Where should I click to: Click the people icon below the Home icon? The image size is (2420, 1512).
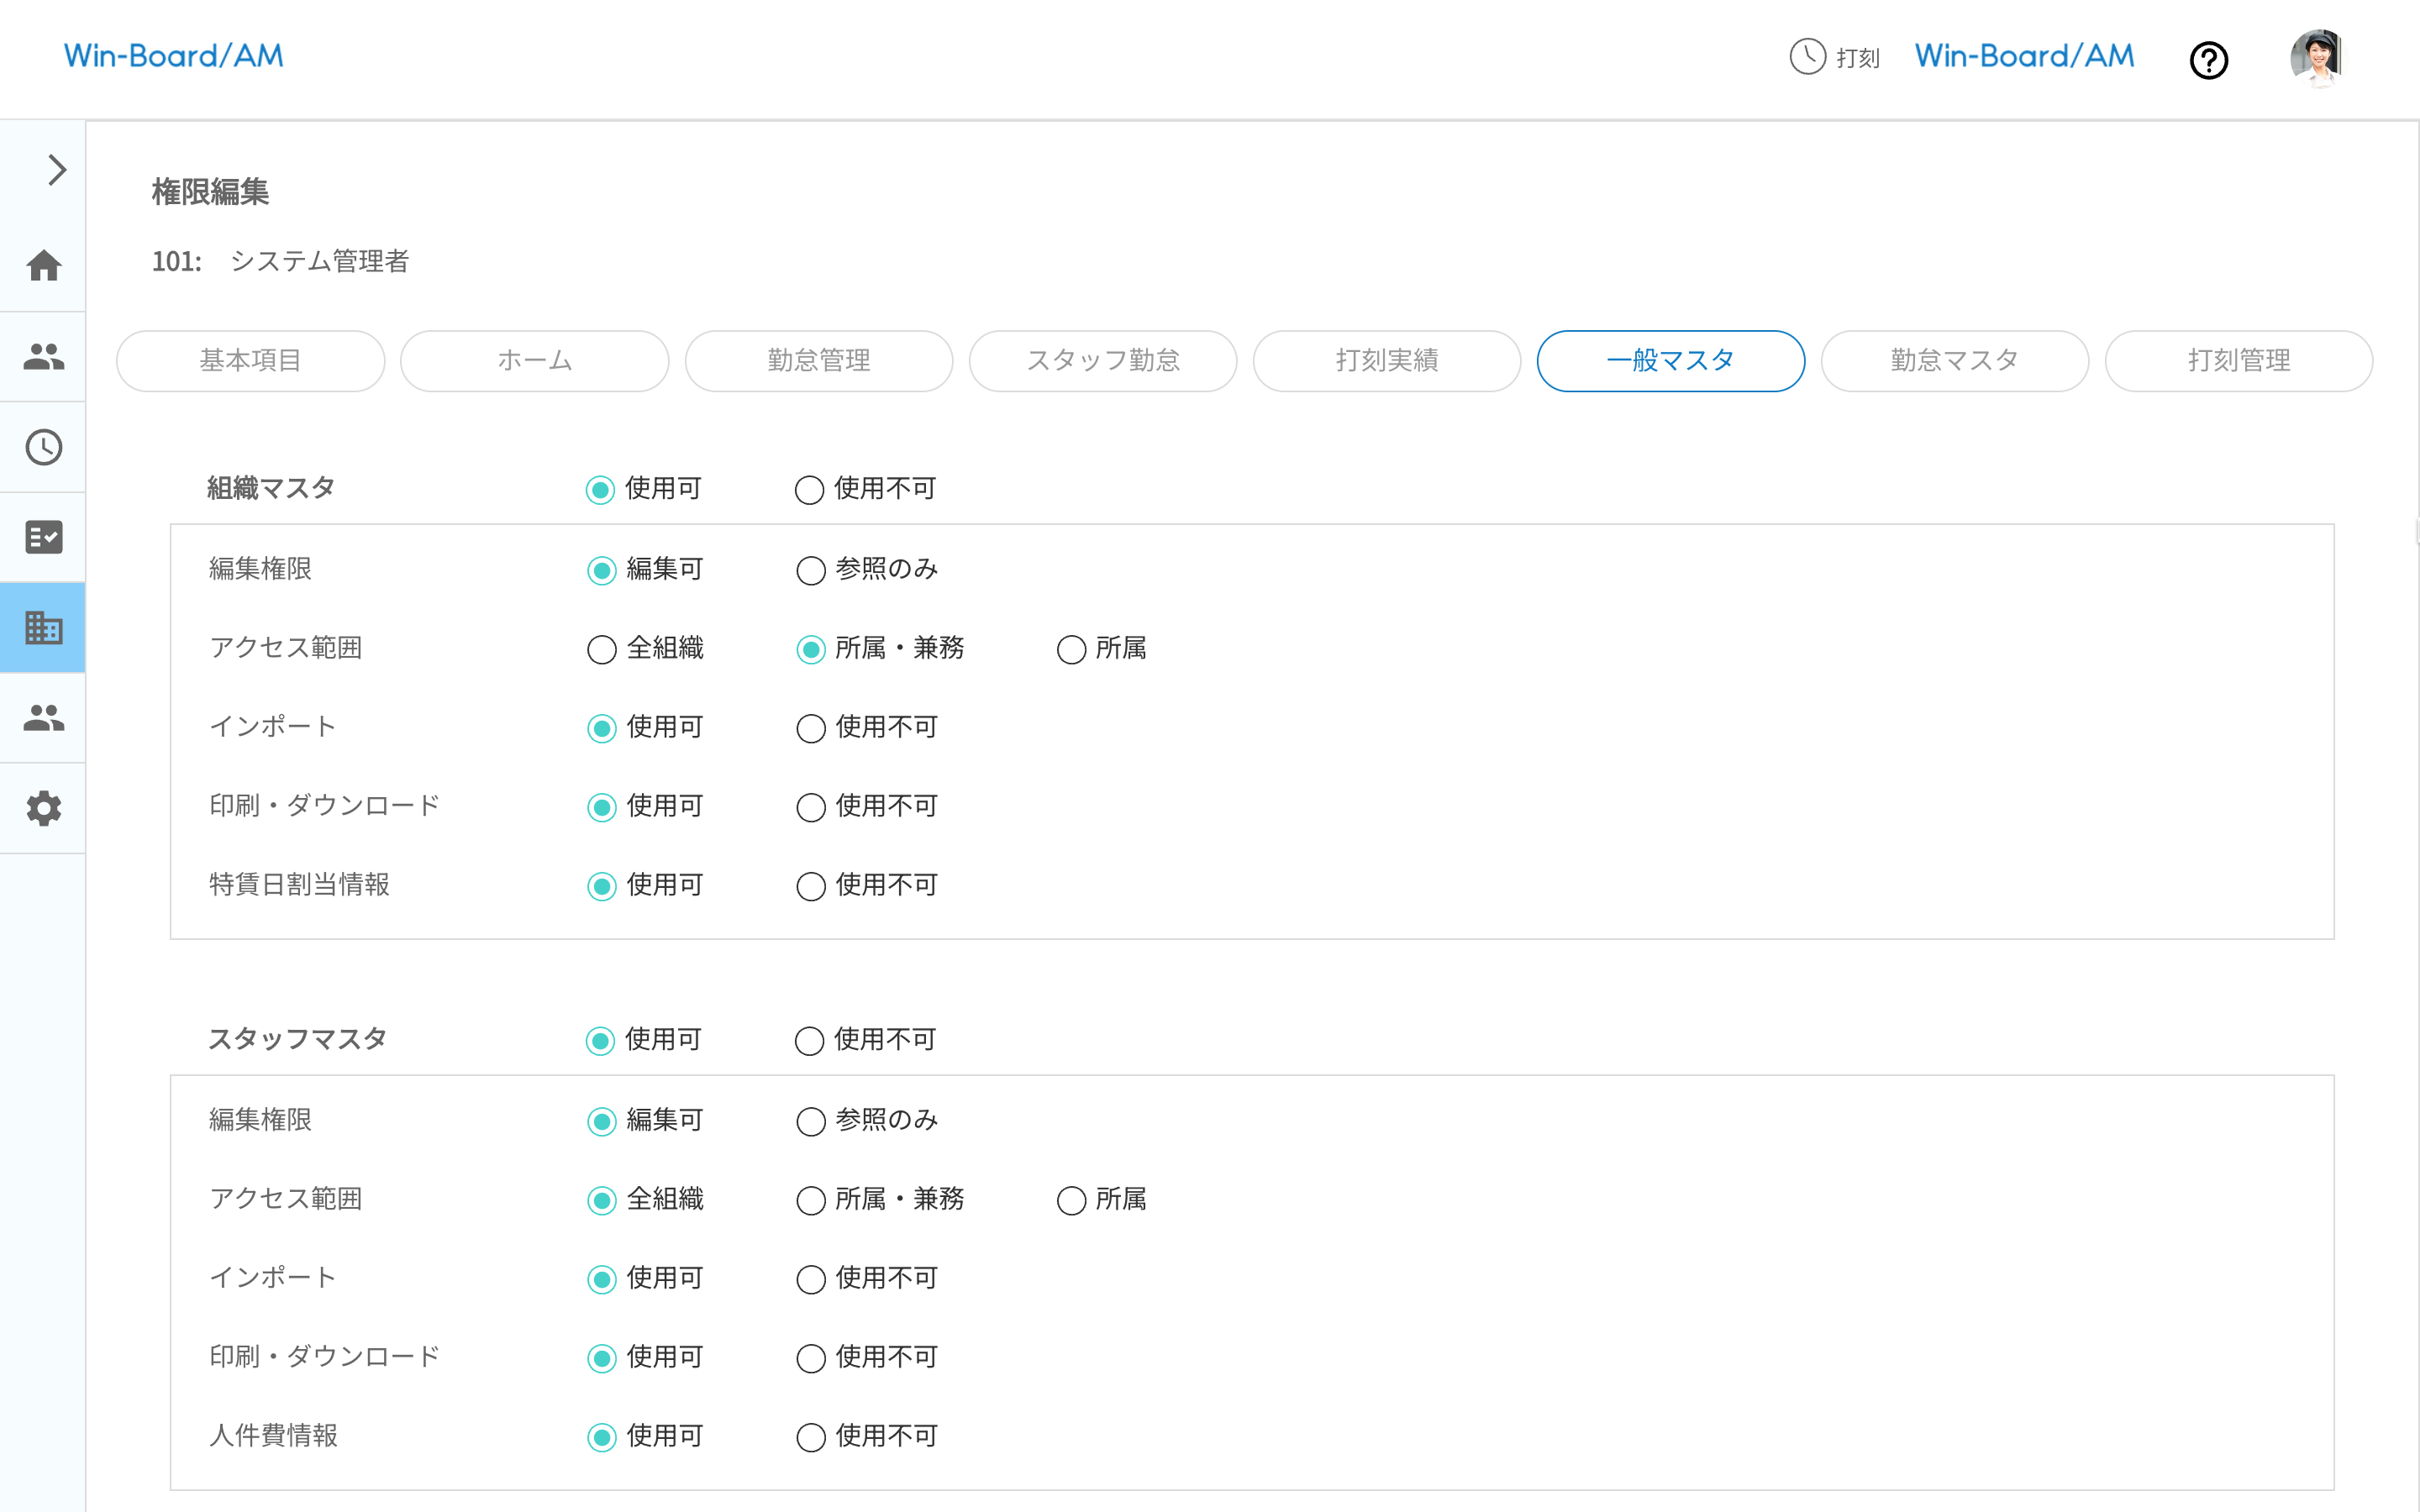coord(44,357)
